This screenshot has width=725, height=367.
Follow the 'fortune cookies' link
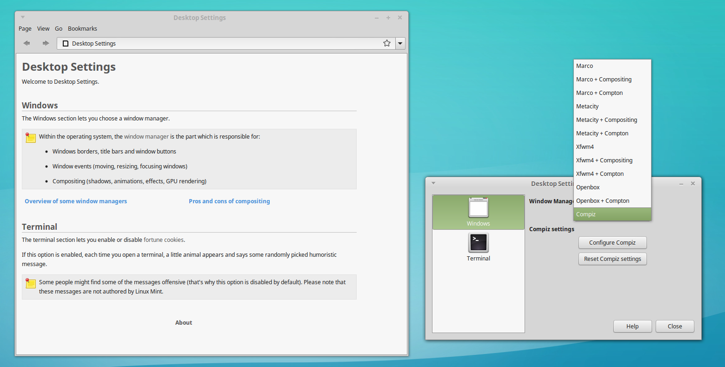[164, 240]
